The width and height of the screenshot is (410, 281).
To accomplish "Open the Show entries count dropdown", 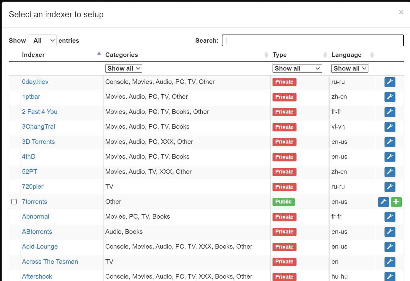I will (42, 41).
